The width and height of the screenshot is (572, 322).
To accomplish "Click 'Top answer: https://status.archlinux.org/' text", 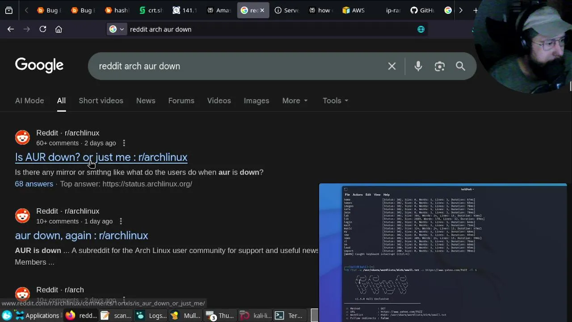I will (126, 184).
